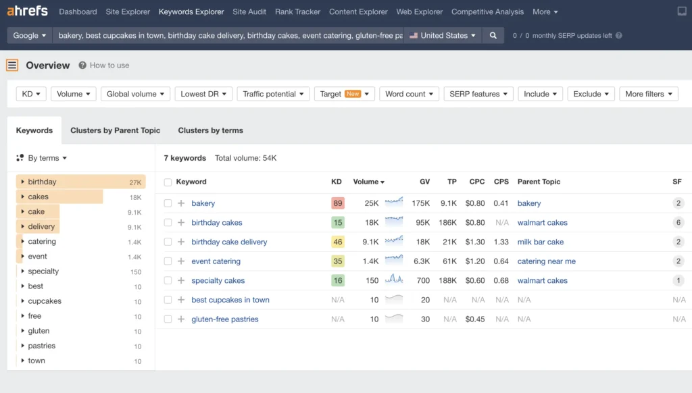The width and height of the screenshot is (692, 393).
Task: Open birthday cakes volume trend sparkline
Action: 394,221
